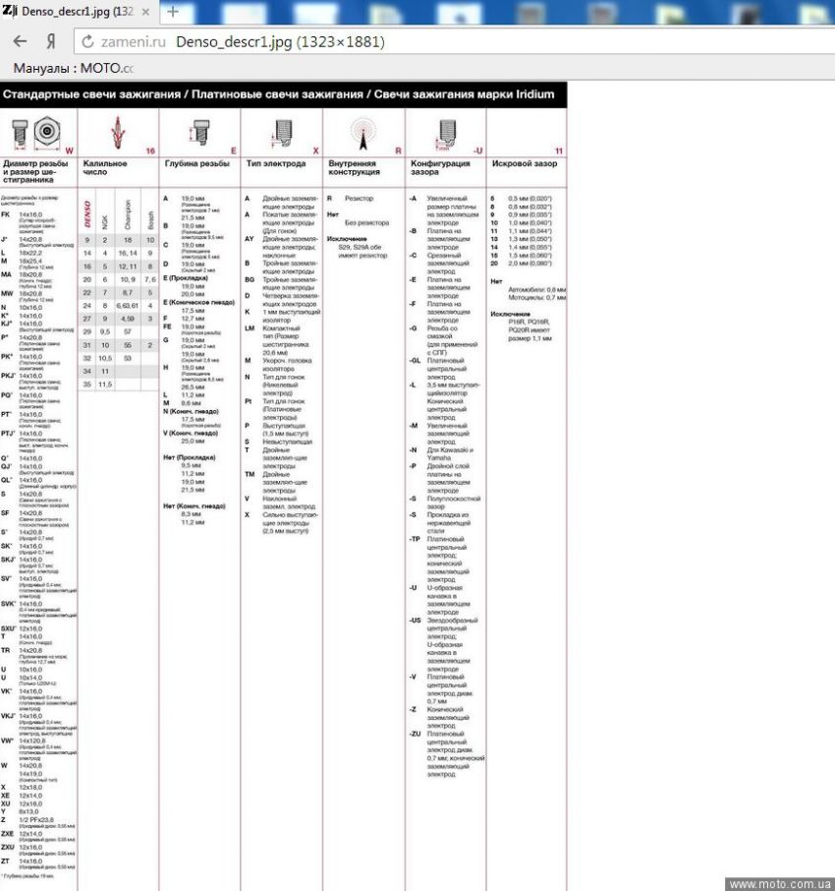The height and width of the screenshot is (891, 835).
Task: Click the FK thread diameter code
Action: tap(5, 214)
